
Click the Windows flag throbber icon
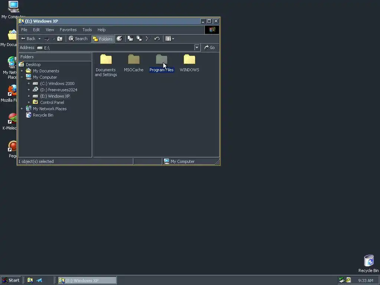pos(212,30)
